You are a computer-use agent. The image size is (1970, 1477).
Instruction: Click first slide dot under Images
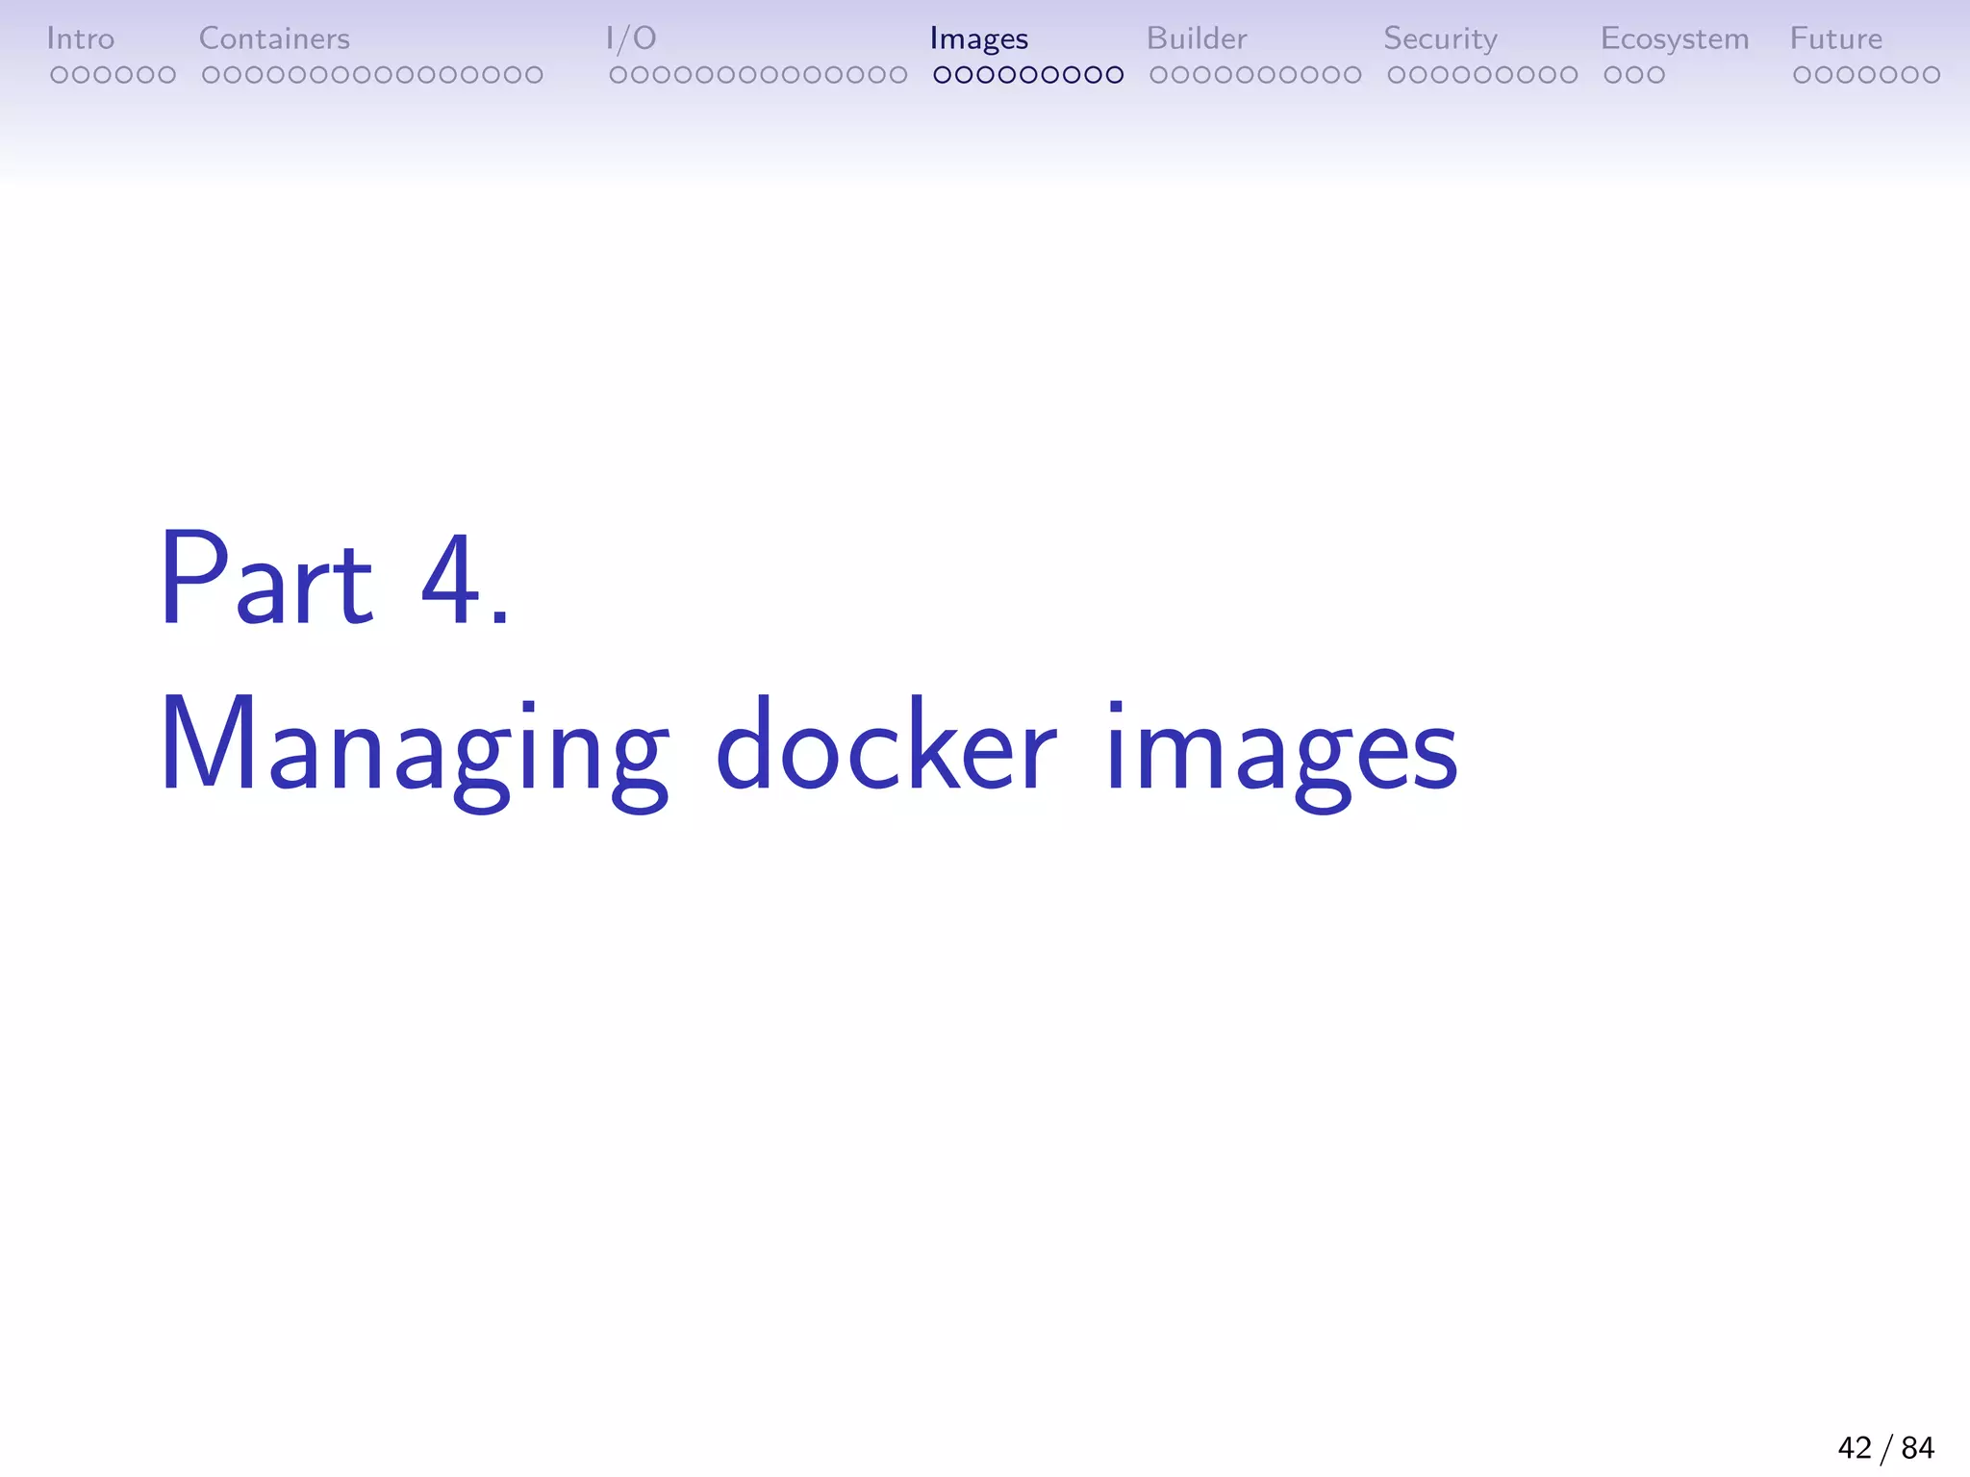coord(943,75)
